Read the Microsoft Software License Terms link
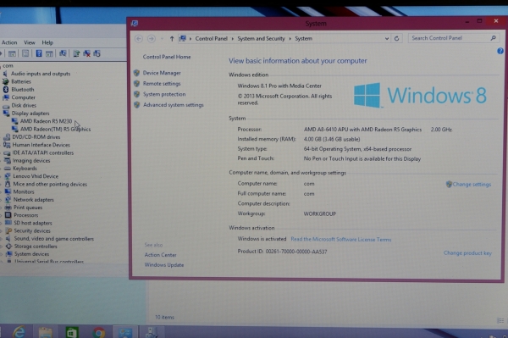Viewport: 508px width, 338px height. pyautogui.click(x=341, y=240)
